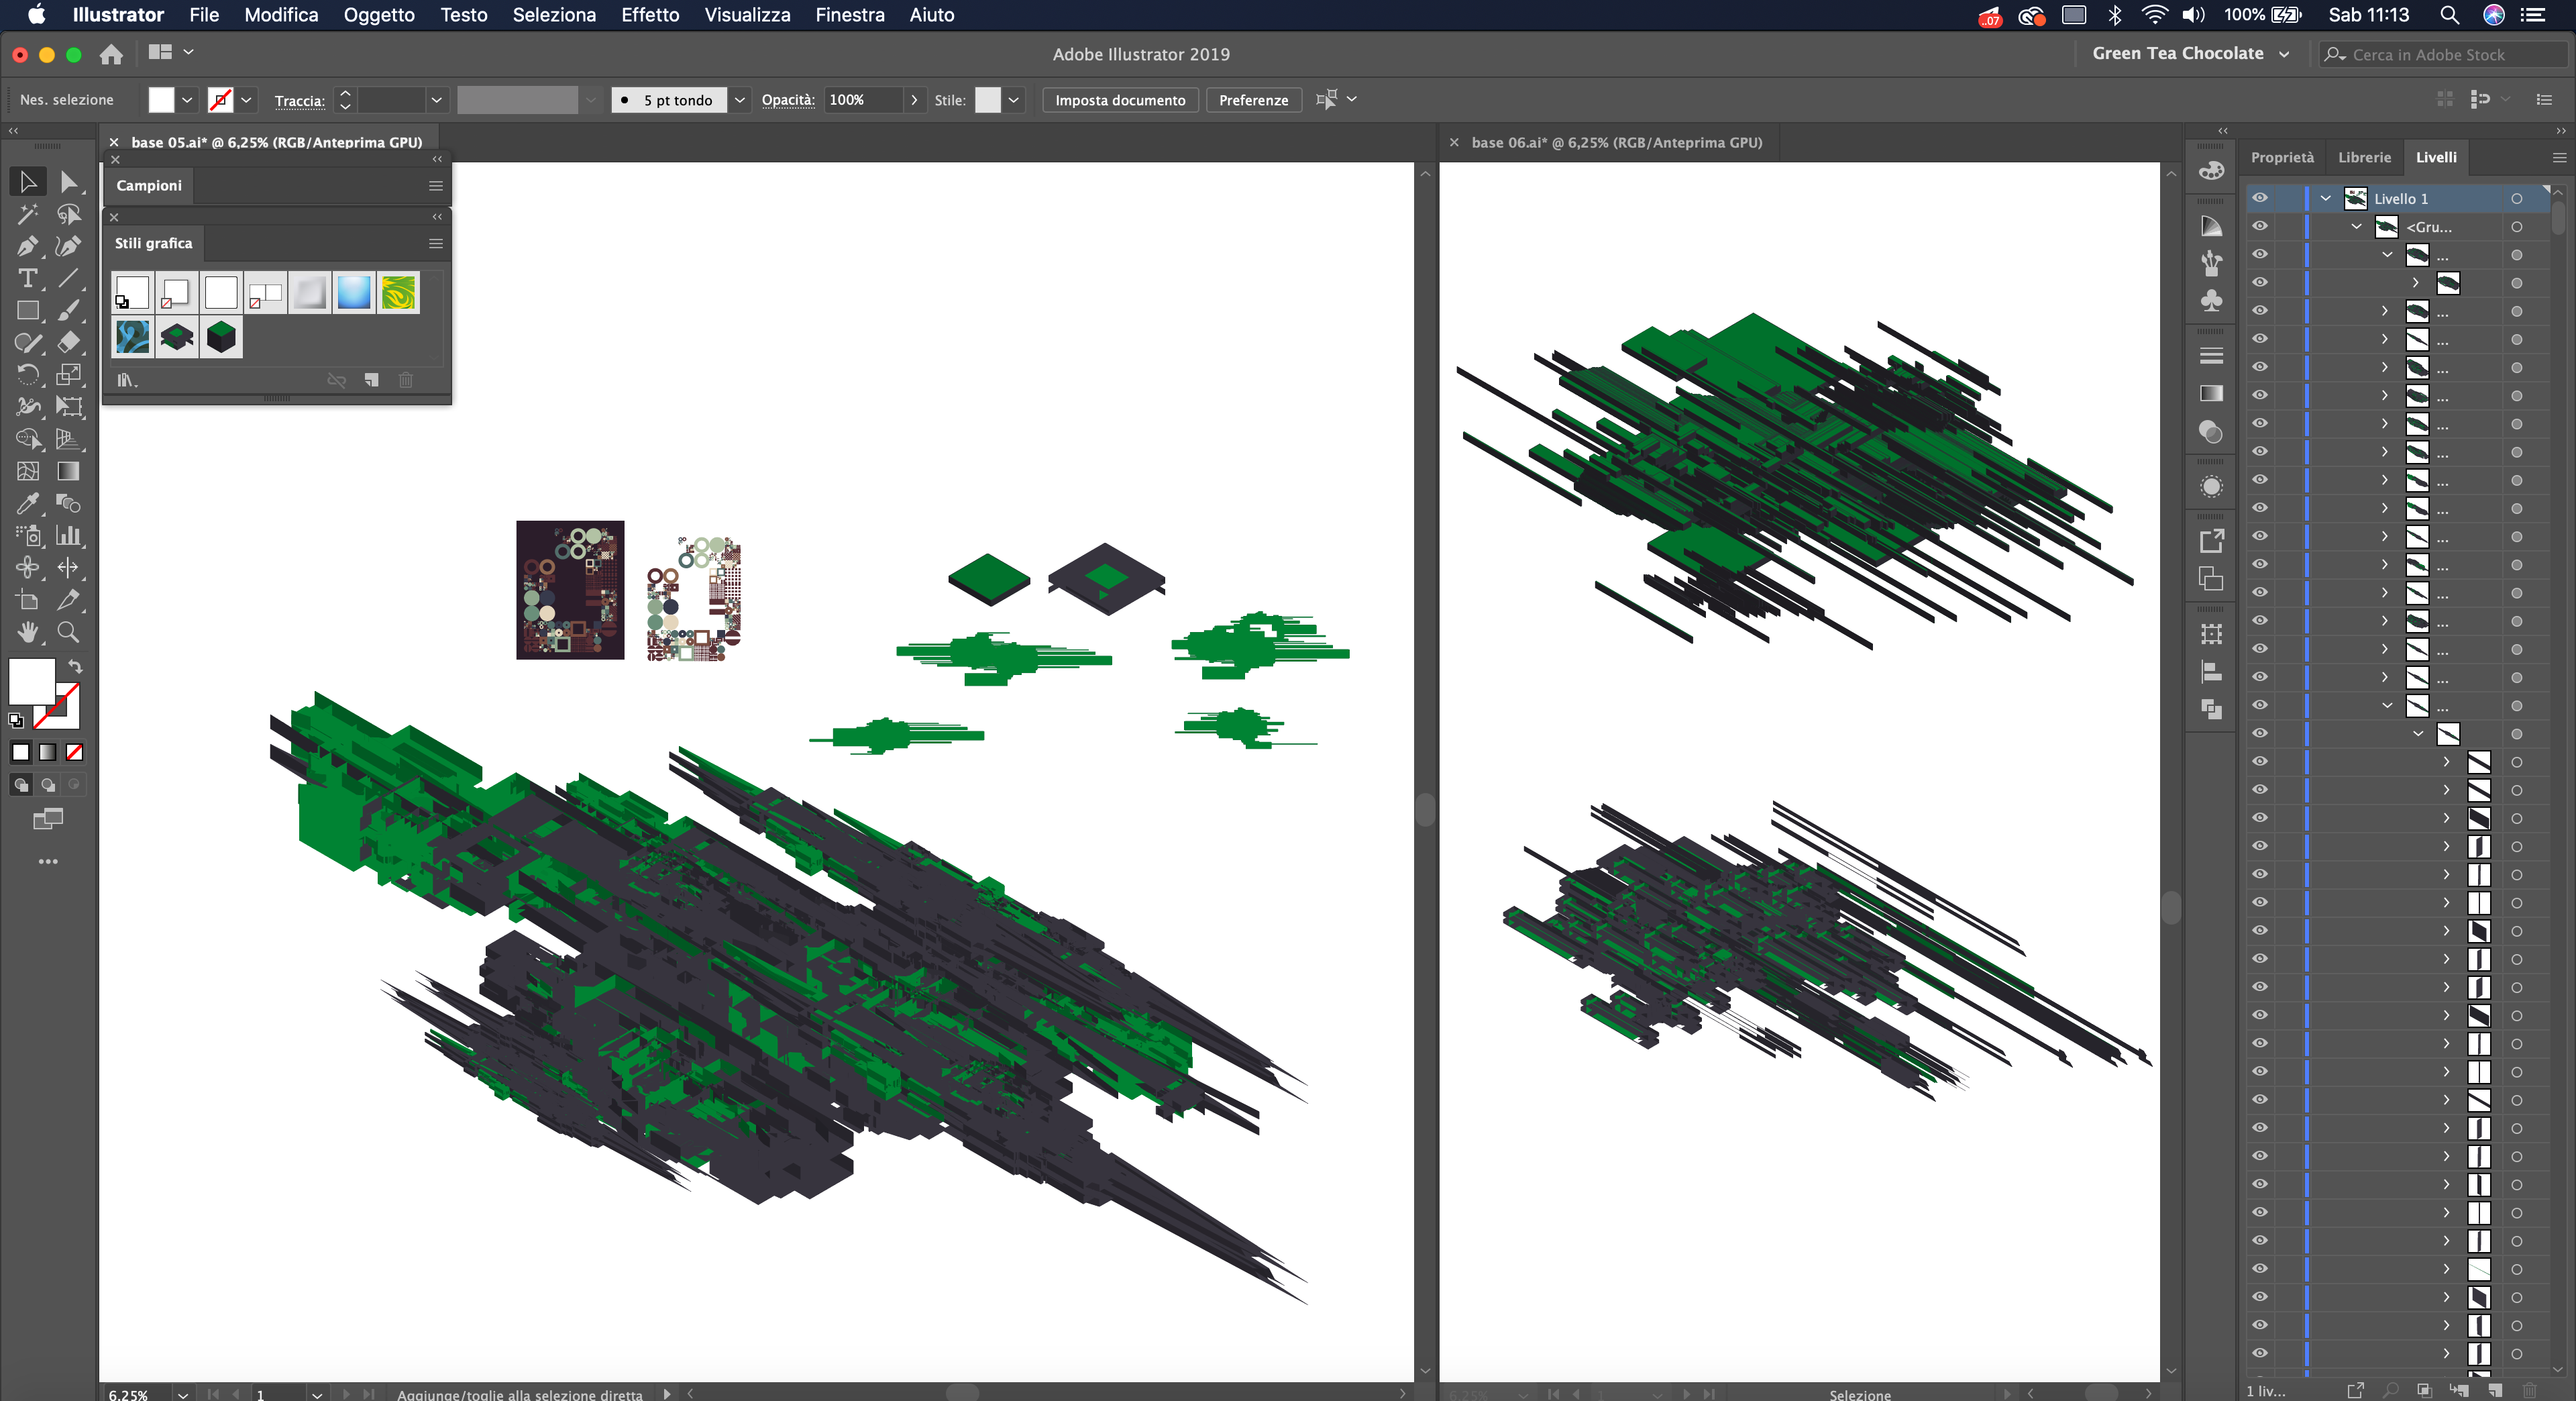Open the Align panel icon in dock

[x=2211, y=672]
